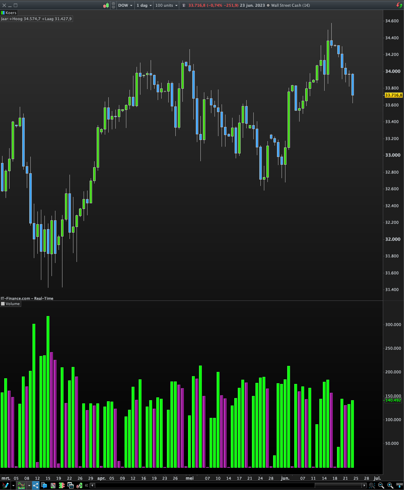Click the zoom in magnifier
The height and width of the screenshot is (490, 404).
[390, 485]
